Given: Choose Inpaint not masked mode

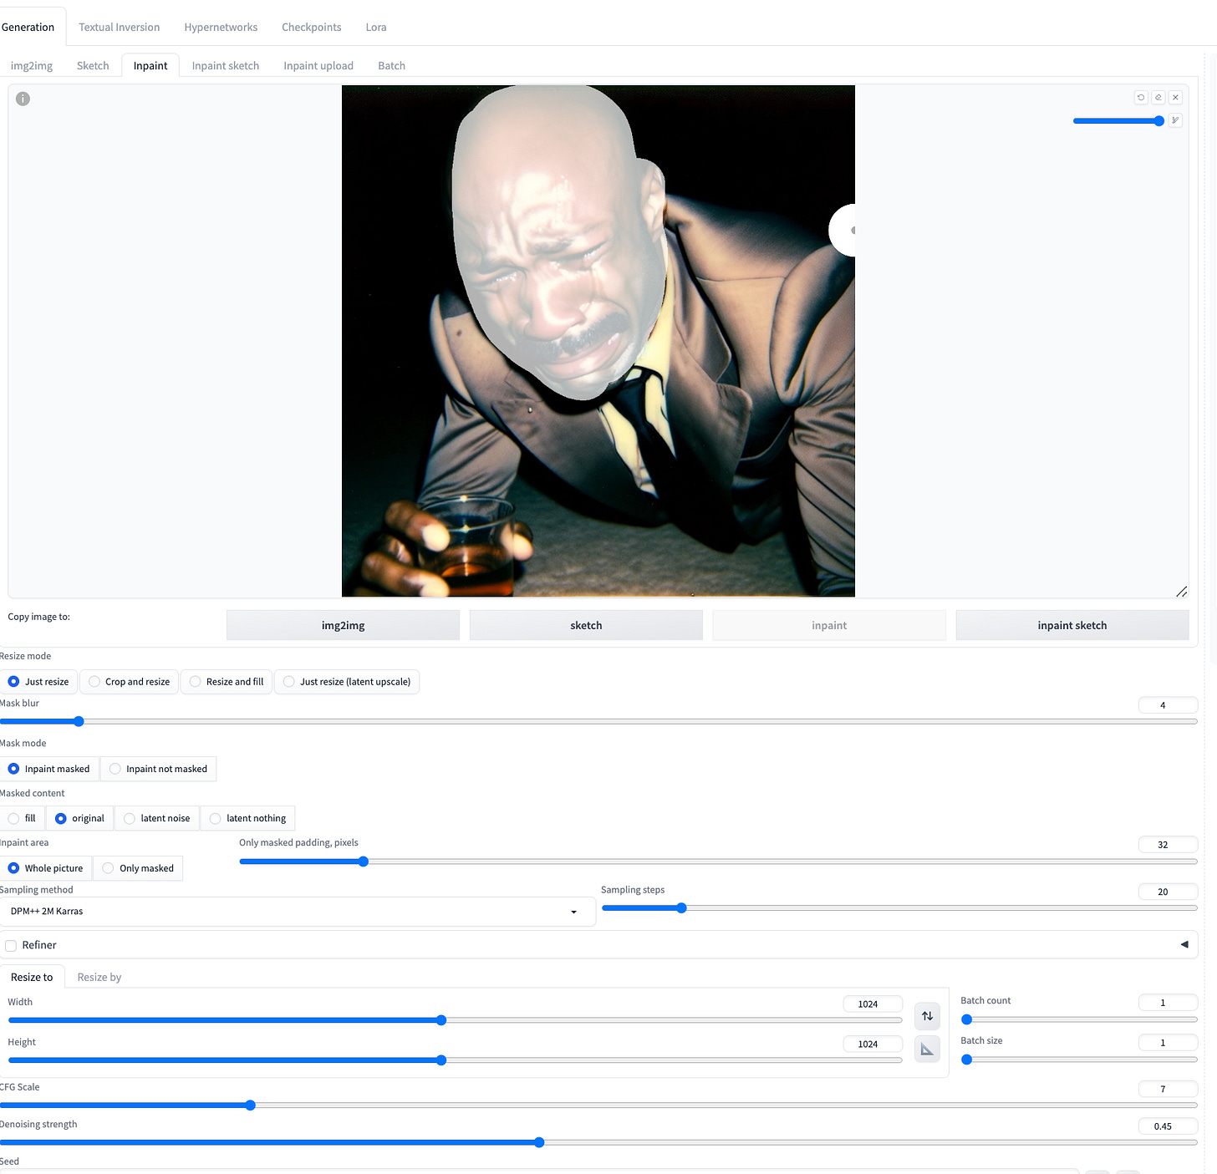Looking at the screenshot, I should (x=158, y=769).
